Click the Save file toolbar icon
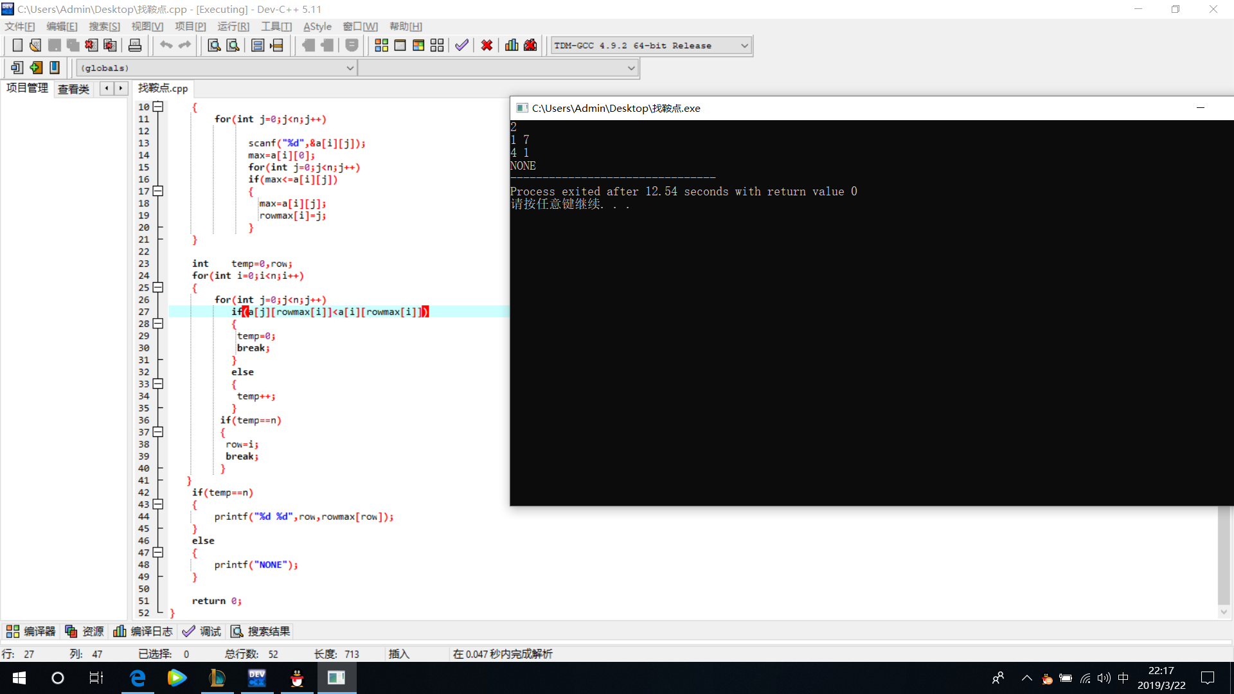1234x694 pixels. point(55,46)
